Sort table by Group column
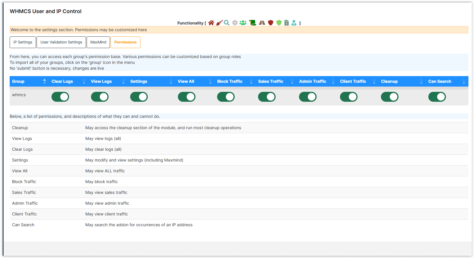 [29, 81]
